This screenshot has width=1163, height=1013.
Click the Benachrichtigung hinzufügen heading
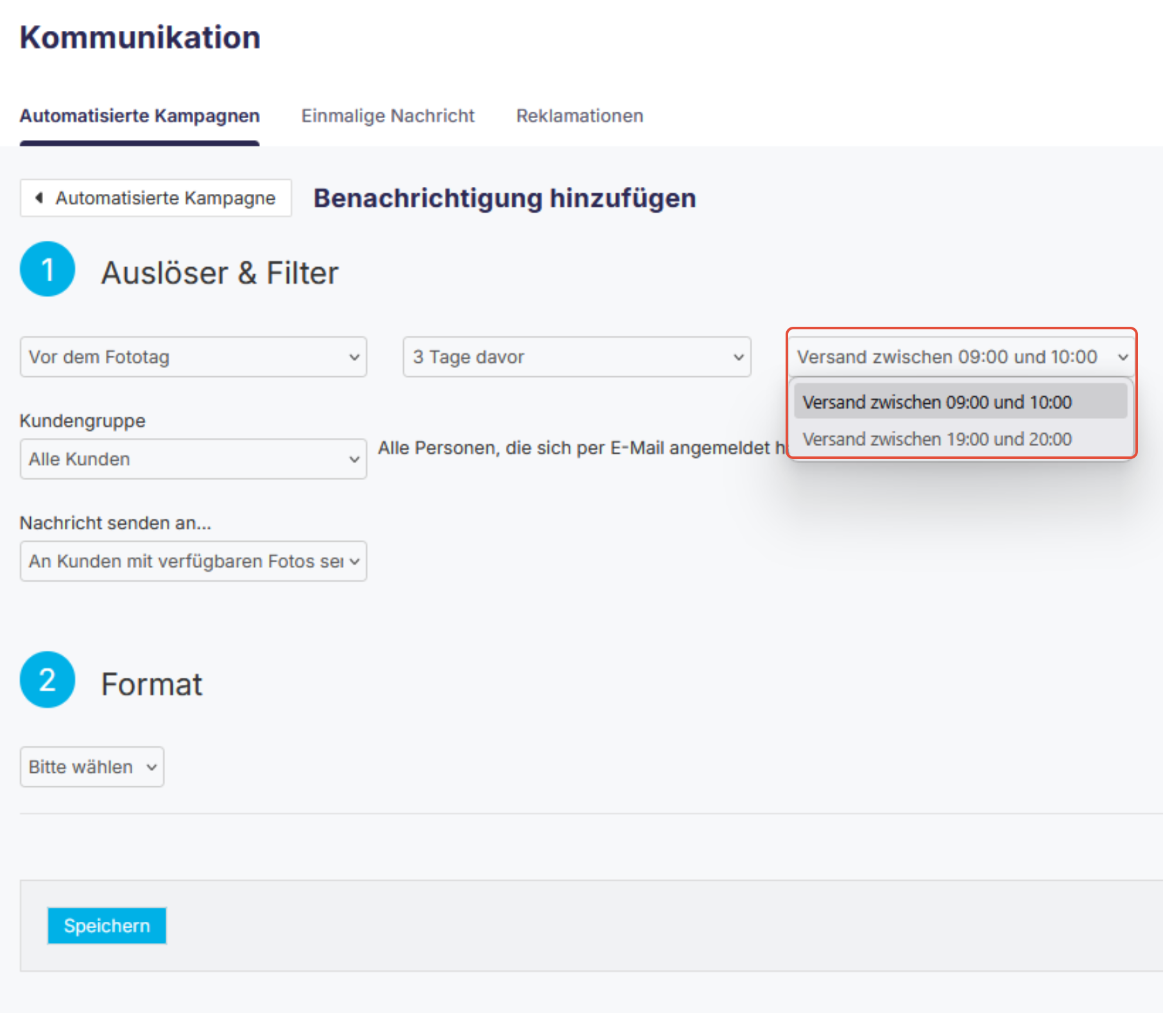504,198
